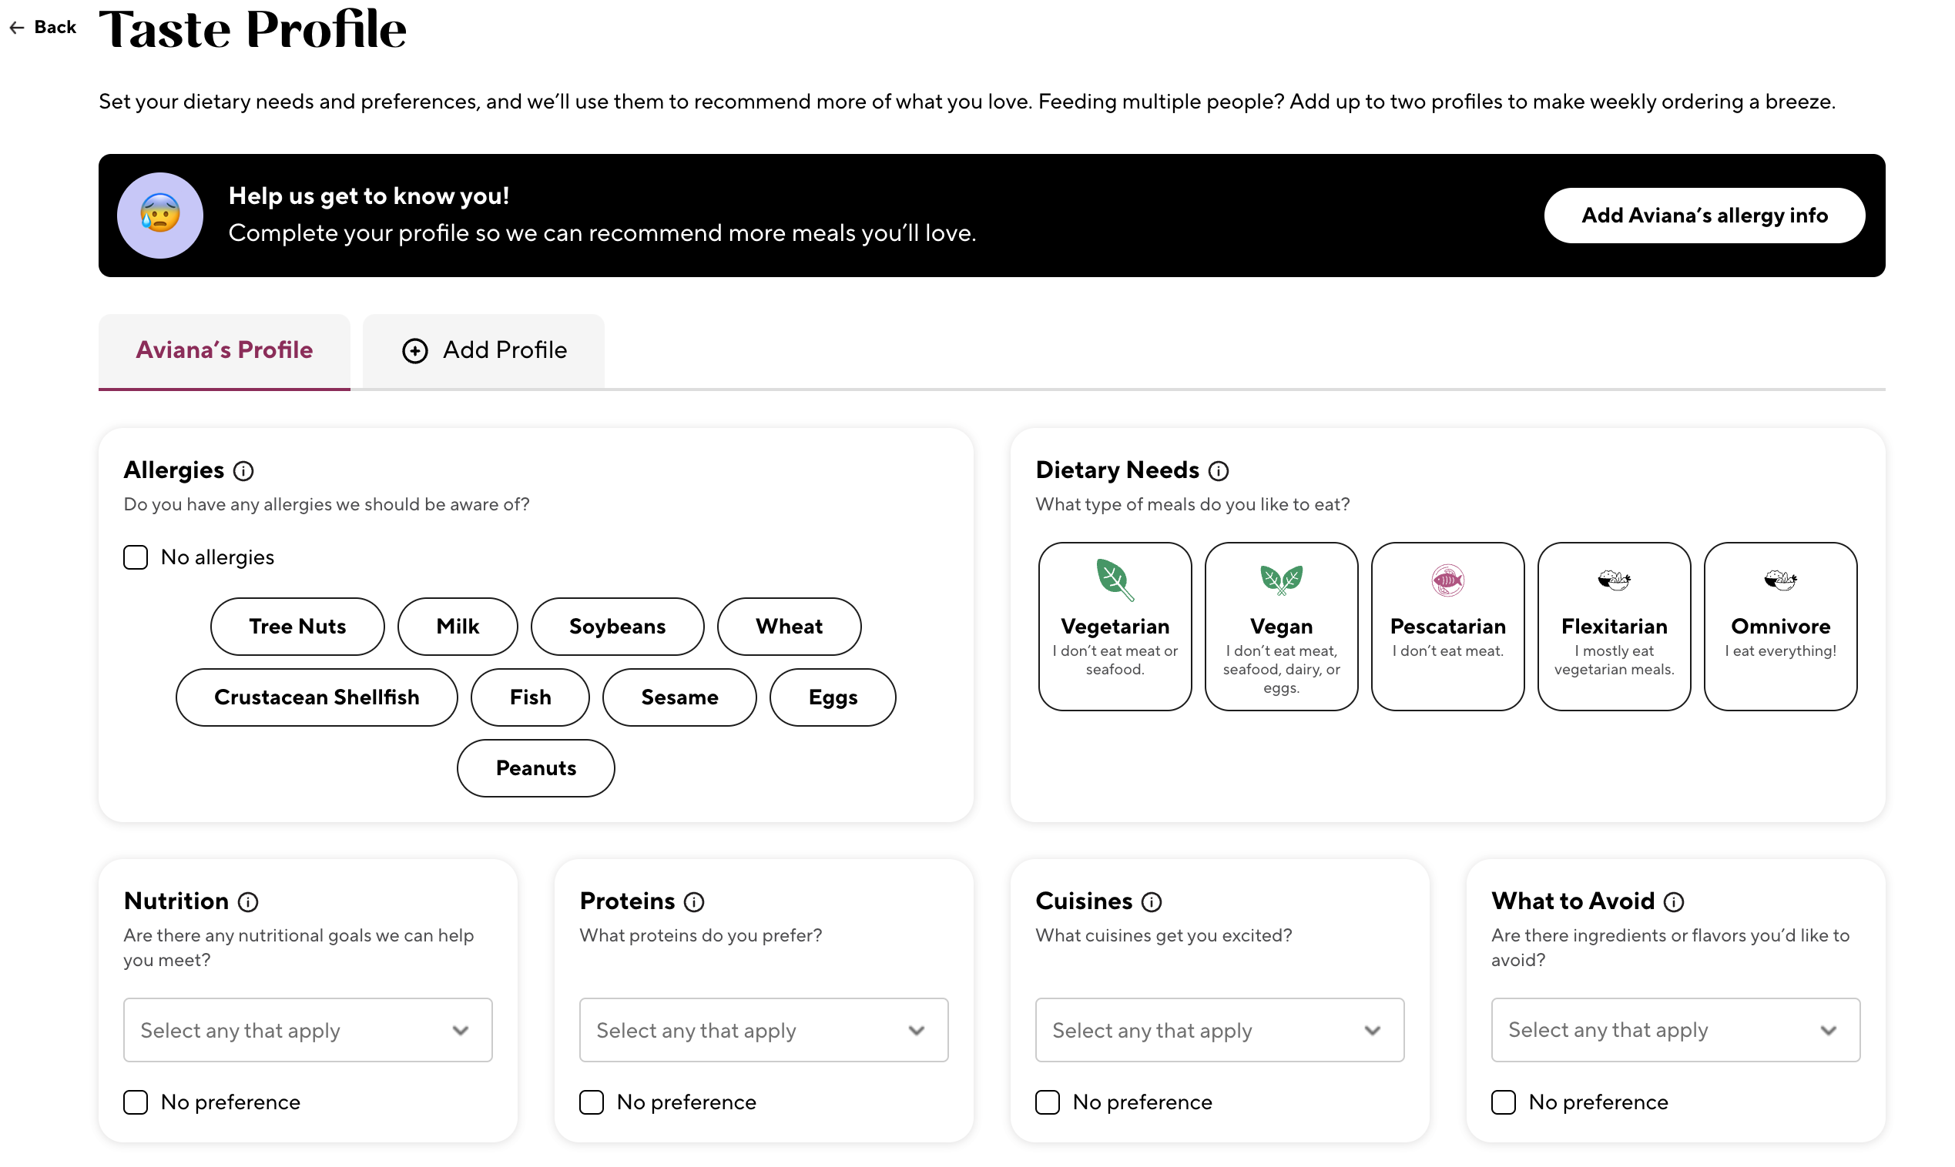Check the No allergies checkbox
Image resolution: width=1955 pixels, height=1167 pixels.
click(136, 557)
